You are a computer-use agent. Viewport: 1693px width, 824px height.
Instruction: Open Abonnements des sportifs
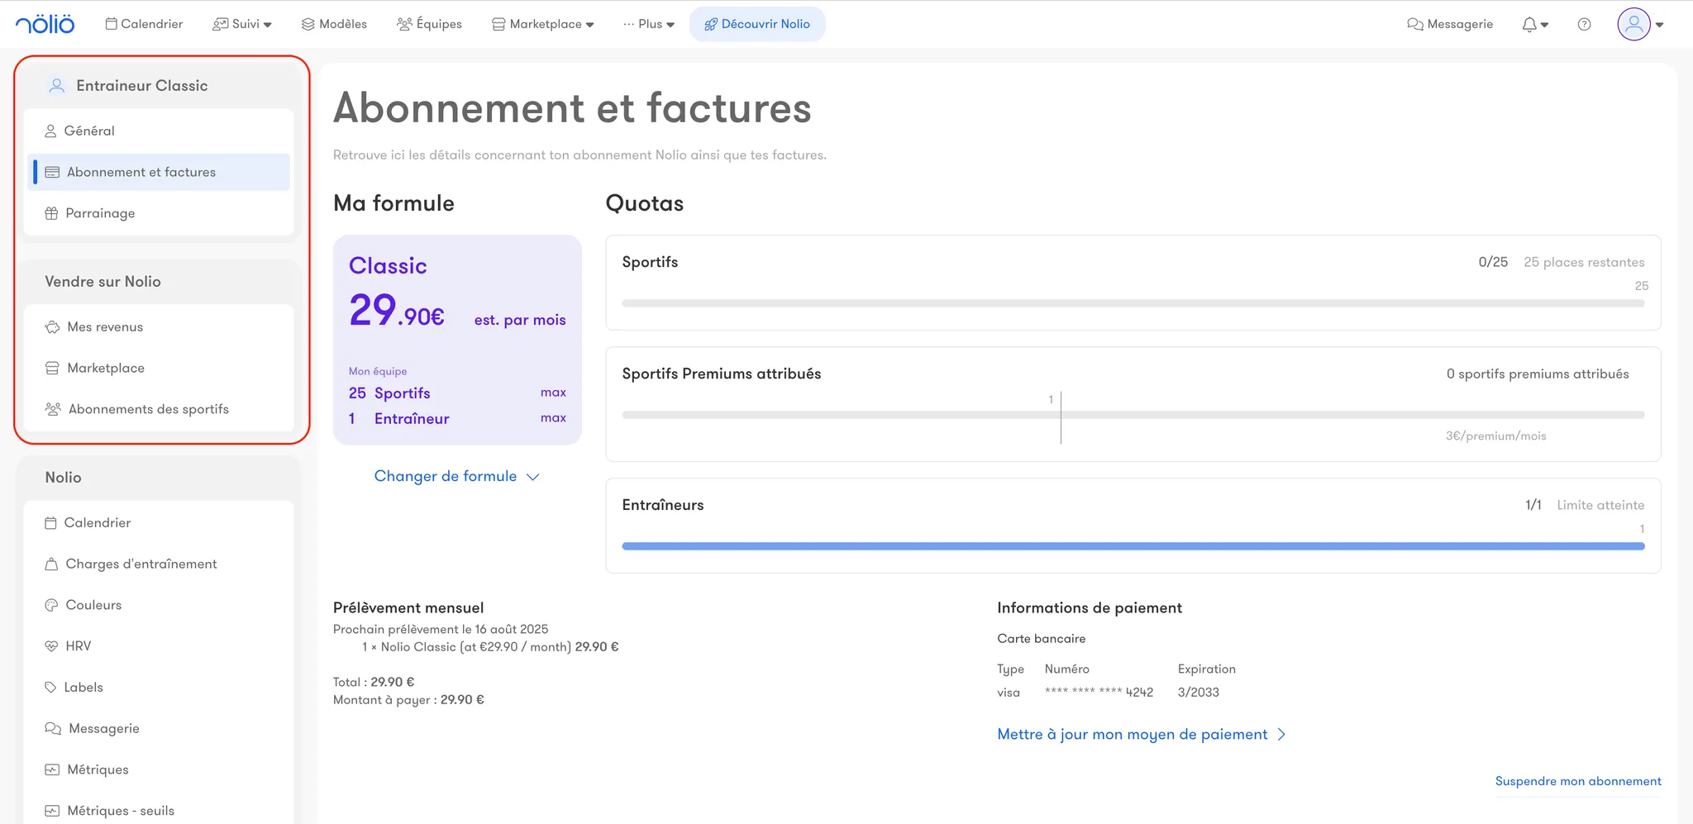pyautogui.click(x=159, y=409)
